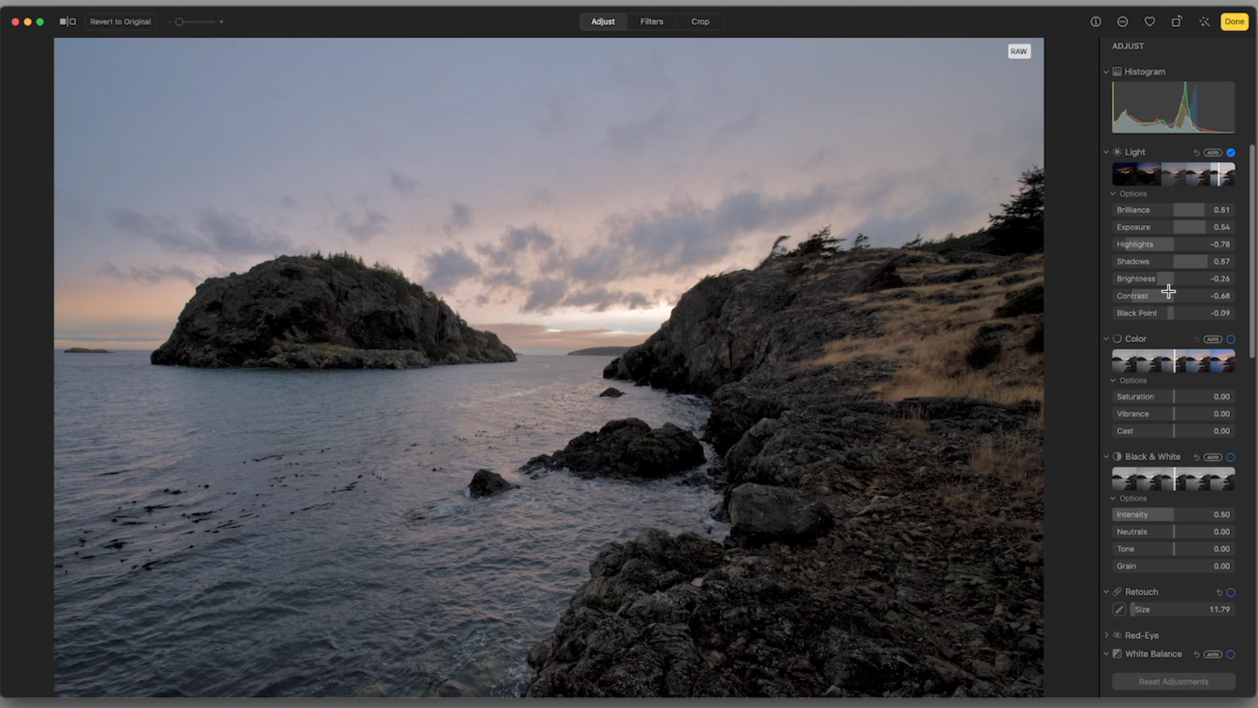
Task: Click AUTO button for Color
Action: pyautogui.click(x=1213, y=339)
